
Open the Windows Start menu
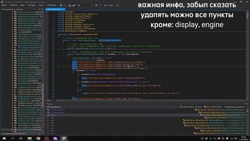pyautogui.click(x=4, y=138)
